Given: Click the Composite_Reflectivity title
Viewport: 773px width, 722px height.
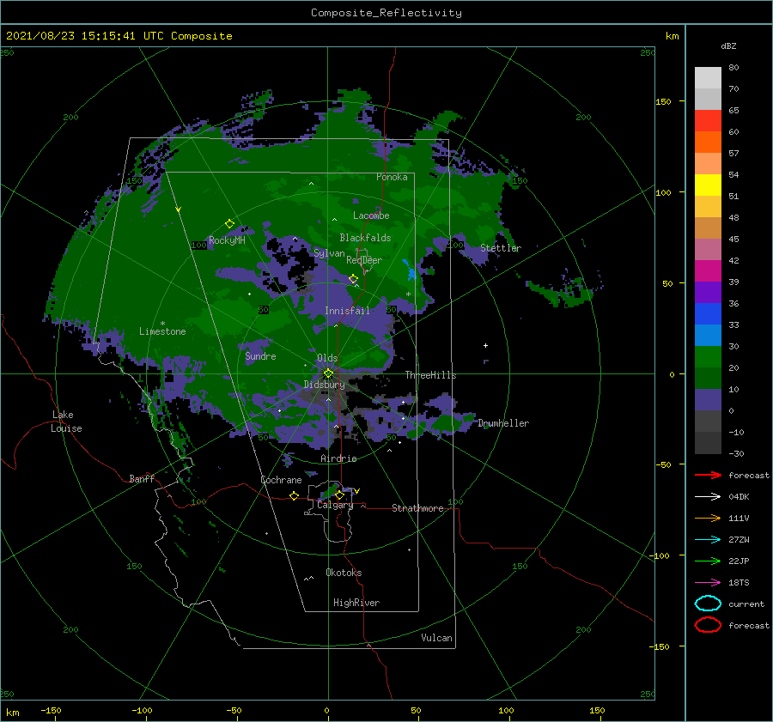Looking at the screenshot, I should pyautogui.click(x=386, y=13).
